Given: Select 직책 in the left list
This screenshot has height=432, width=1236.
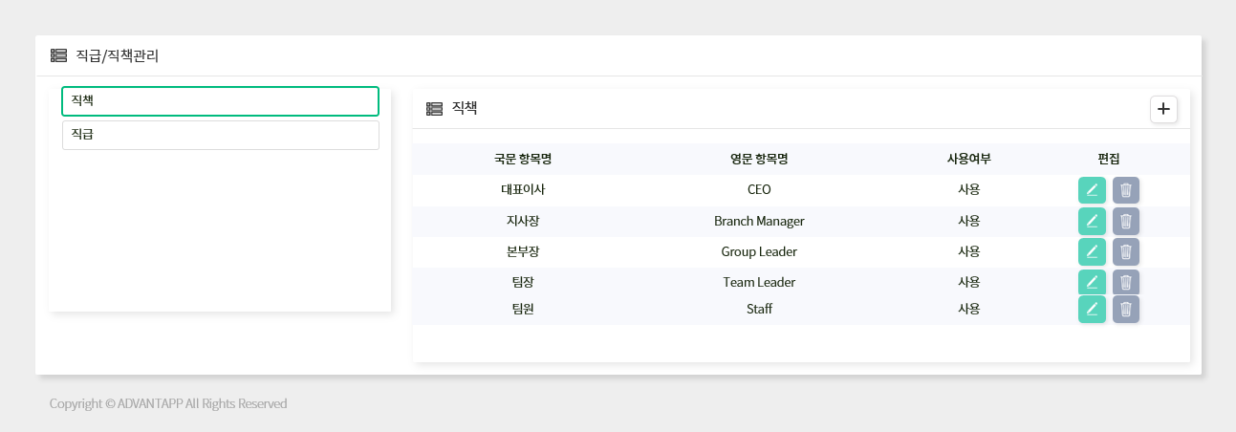Looking at the screenshot, I should 220,101.
